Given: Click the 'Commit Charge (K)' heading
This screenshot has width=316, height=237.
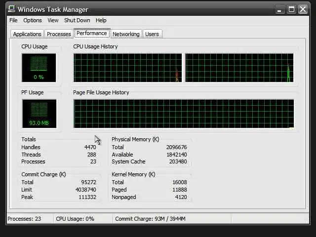Looking at the screenshot, I should [43, 174].
